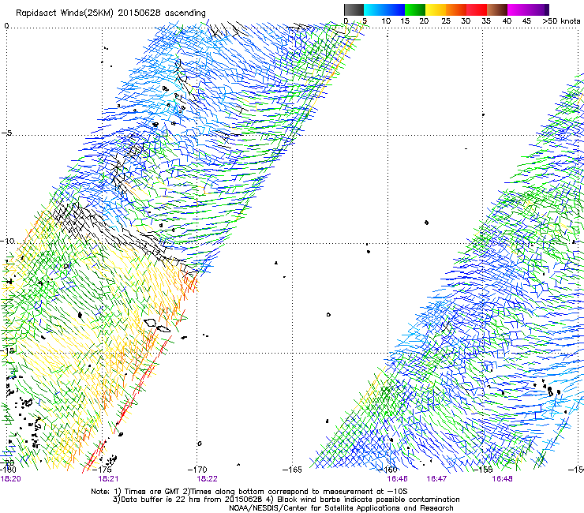
Task: Click the longitude label '-170'
Action: pos(197,470)
